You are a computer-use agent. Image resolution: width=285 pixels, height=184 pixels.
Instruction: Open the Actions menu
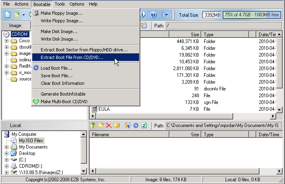click(22, 4)
